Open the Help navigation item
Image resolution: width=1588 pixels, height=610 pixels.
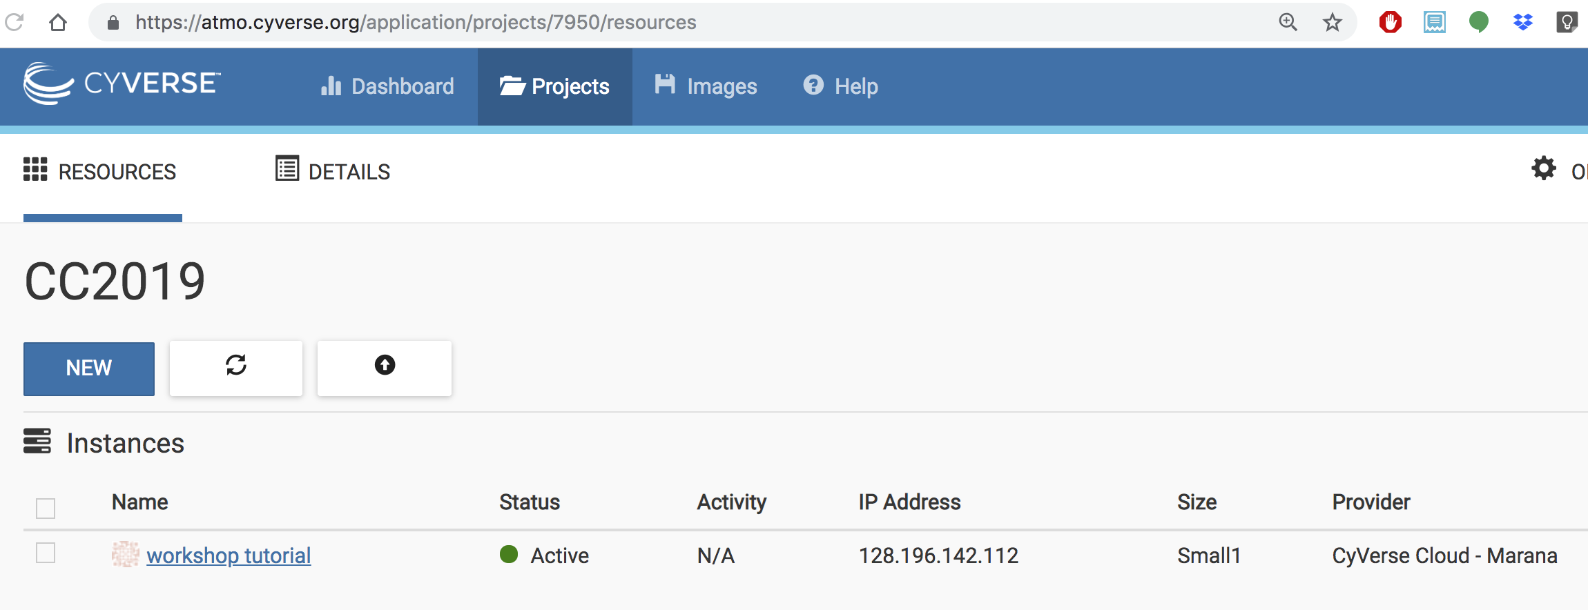tap(840, 86)
